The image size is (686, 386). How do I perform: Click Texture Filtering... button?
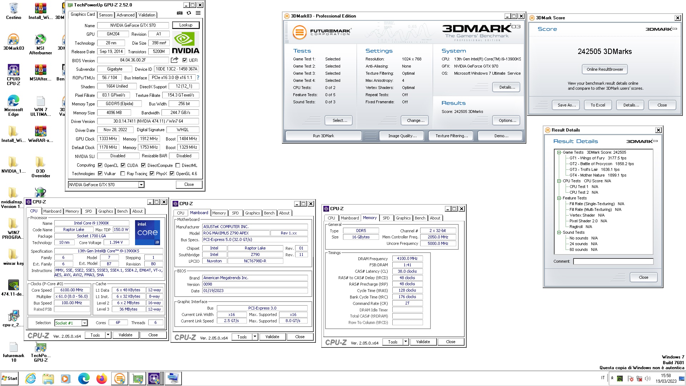452,136
